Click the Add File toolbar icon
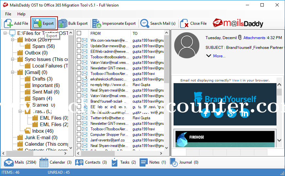The height and width of the screenshot is (176, 285). click(x=8, y=23)
